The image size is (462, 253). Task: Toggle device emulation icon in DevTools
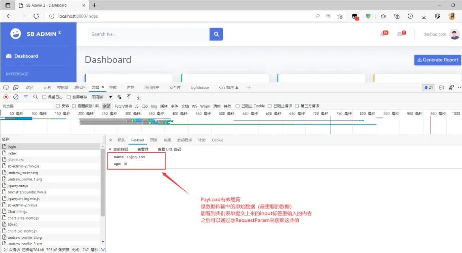[x=16, y=87]
